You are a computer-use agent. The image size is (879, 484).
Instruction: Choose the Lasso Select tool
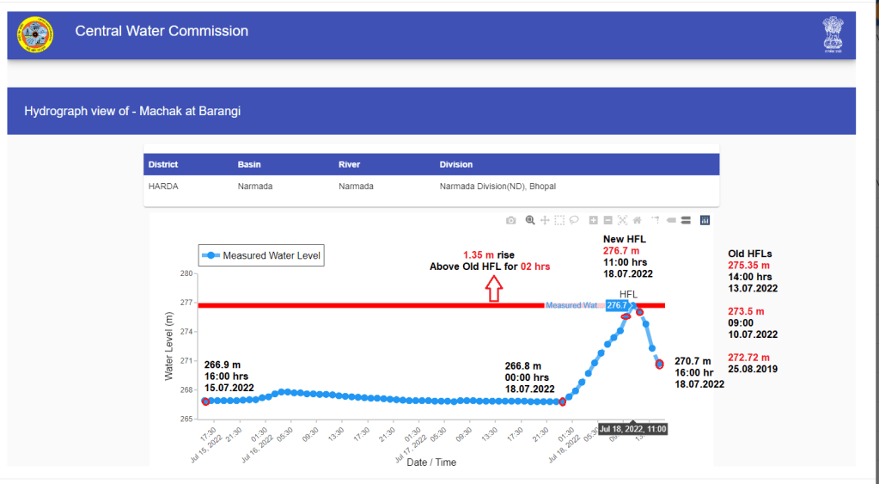point(574,220)
